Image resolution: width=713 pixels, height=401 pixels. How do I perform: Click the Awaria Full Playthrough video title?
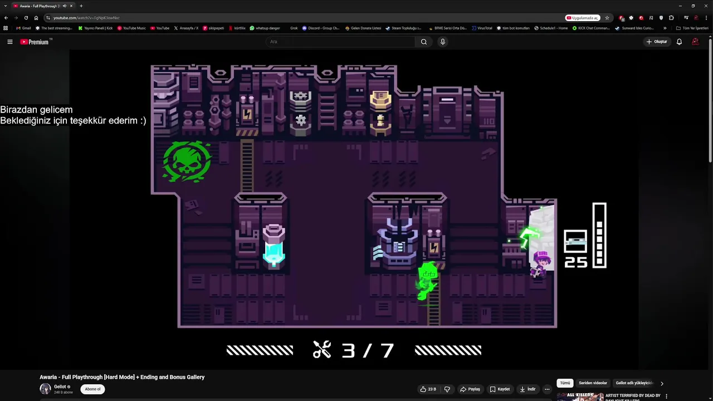122,377
